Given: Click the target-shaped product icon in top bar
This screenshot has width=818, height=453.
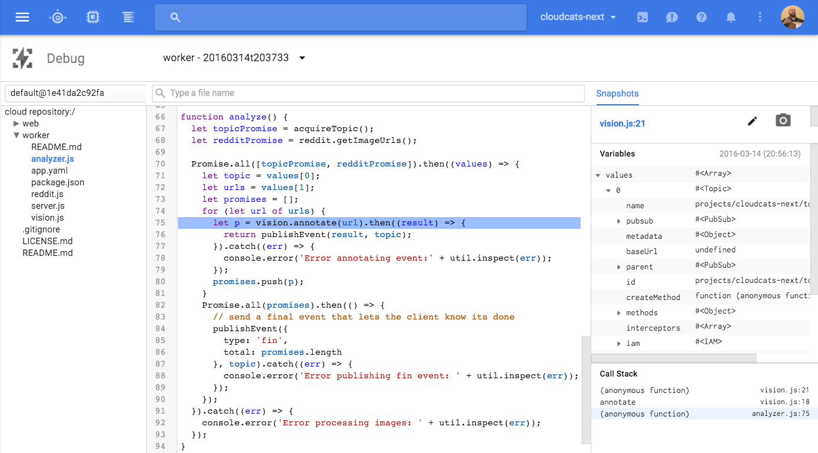Looking at the screenshot, I should click(58, 17).
